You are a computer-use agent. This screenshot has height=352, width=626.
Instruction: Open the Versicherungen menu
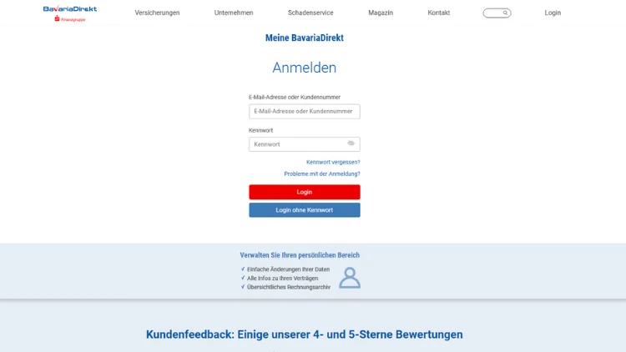coord(157,13)
